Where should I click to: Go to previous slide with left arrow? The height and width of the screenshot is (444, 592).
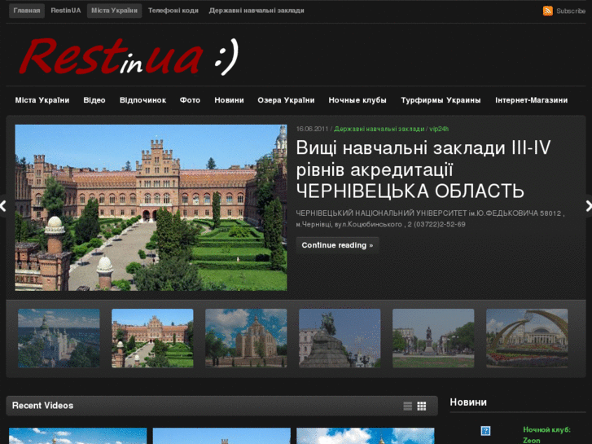(3, 206)
